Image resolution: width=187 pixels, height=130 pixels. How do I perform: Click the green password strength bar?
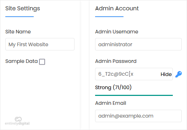134,95
